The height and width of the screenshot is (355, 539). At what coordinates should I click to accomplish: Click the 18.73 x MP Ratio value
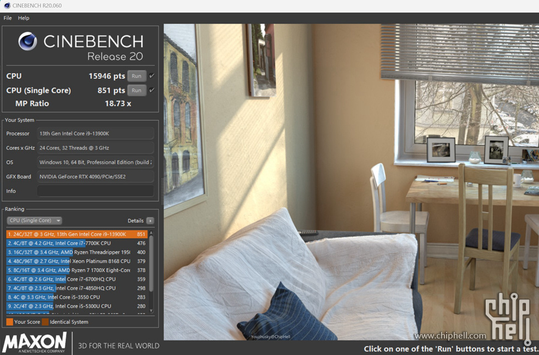118,103
